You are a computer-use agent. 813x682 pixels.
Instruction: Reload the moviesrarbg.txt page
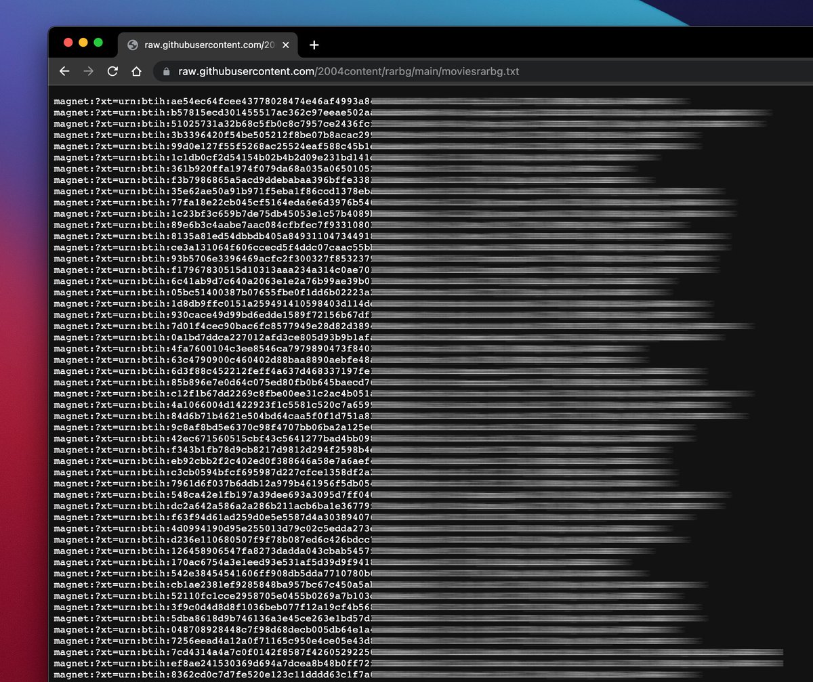[x=112, y=71]
